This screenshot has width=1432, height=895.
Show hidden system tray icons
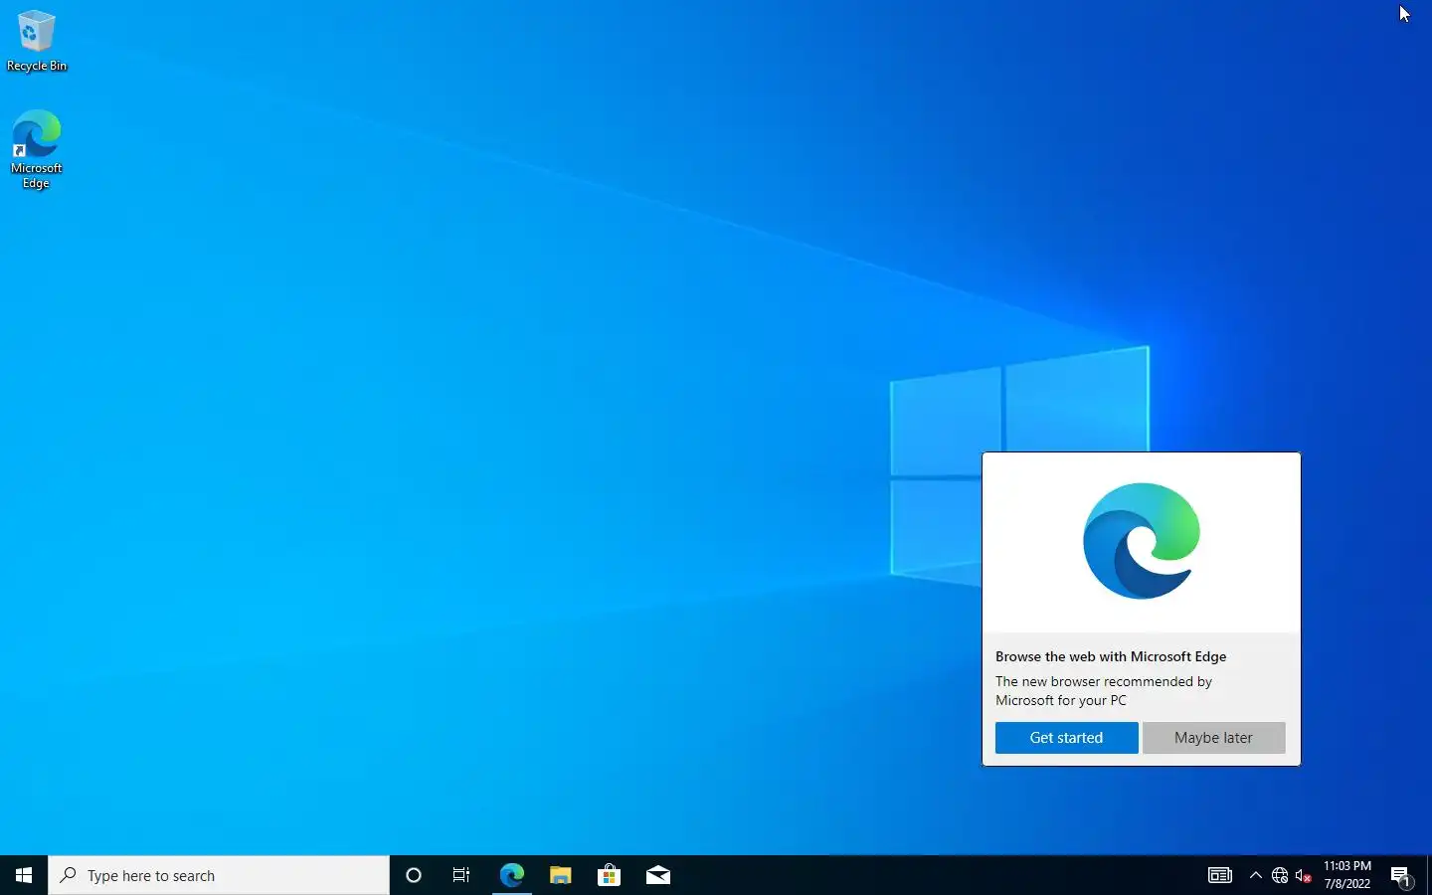[1256, 875]
